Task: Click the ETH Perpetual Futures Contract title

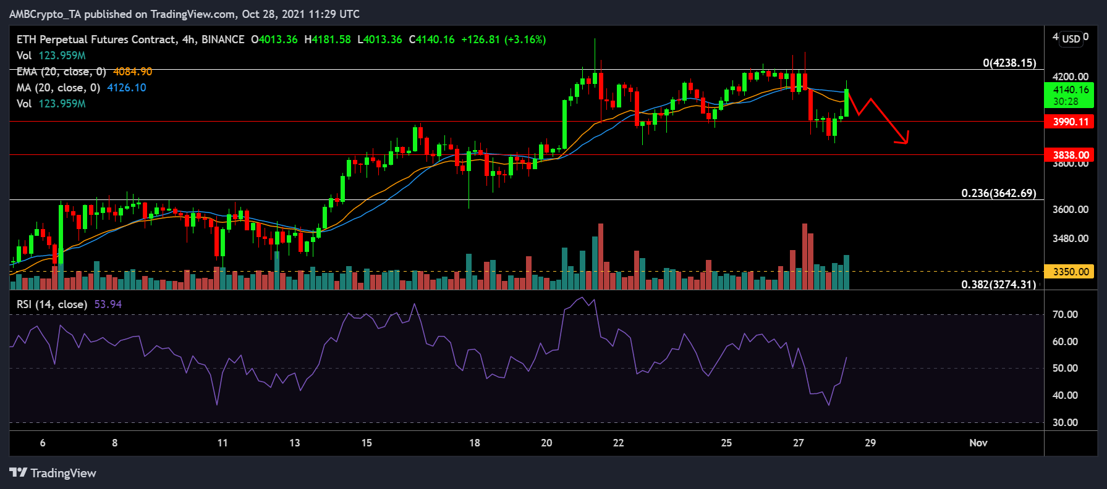Action: [96, 40]
